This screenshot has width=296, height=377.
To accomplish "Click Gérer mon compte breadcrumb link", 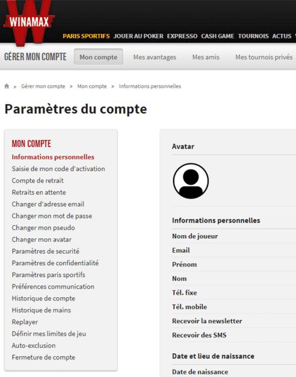I will click(43, 86).
